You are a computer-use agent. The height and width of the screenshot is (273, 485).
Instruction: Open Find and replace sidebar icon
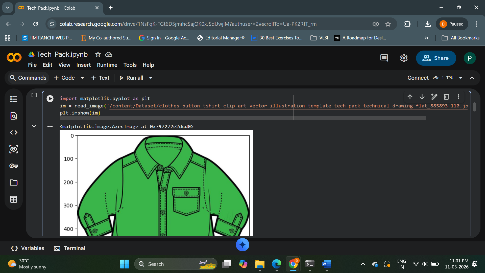[14, 116]
